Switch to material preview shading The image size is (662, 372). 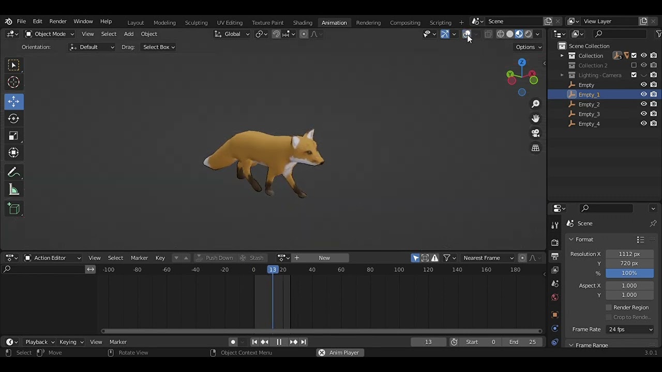point(519,34)
